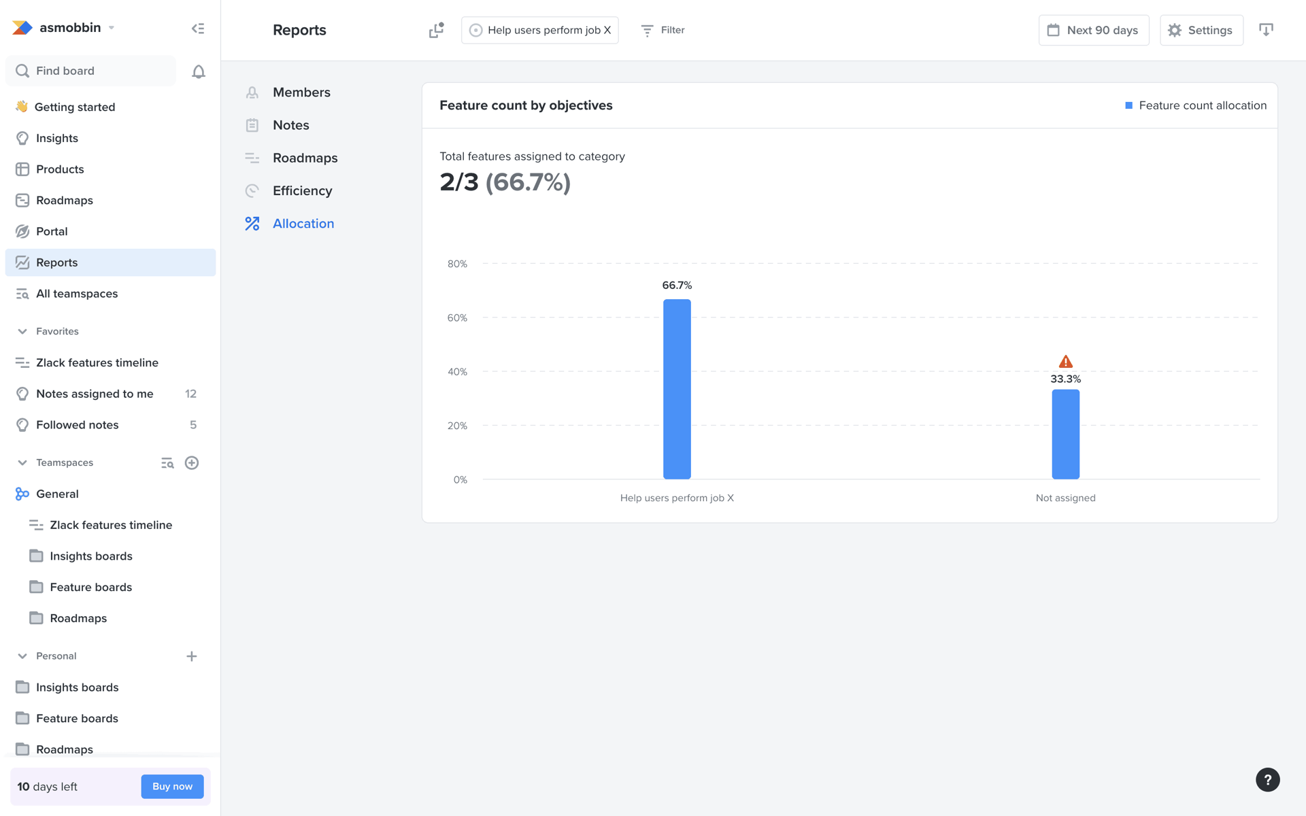Open Insights boards folder under General
This screenshot has width=1306, height=816.
tap(110, 556)
